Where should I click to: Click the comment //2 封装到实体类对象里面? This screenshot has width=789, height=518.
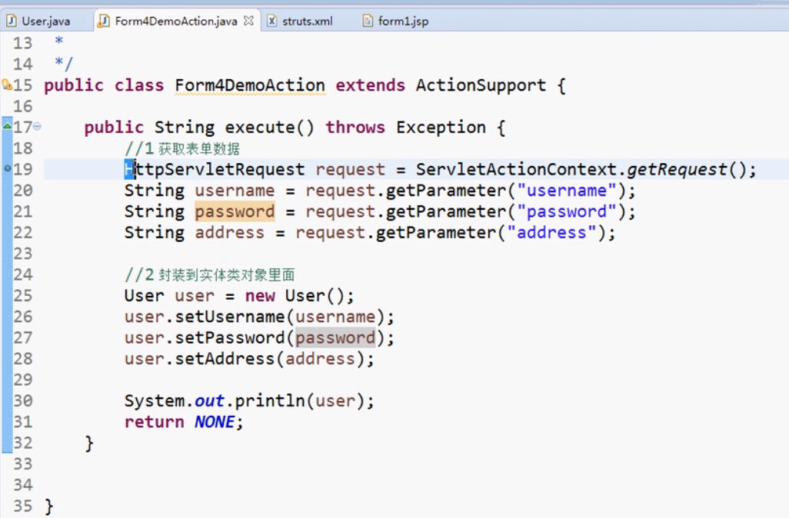(x=209, y=275)
